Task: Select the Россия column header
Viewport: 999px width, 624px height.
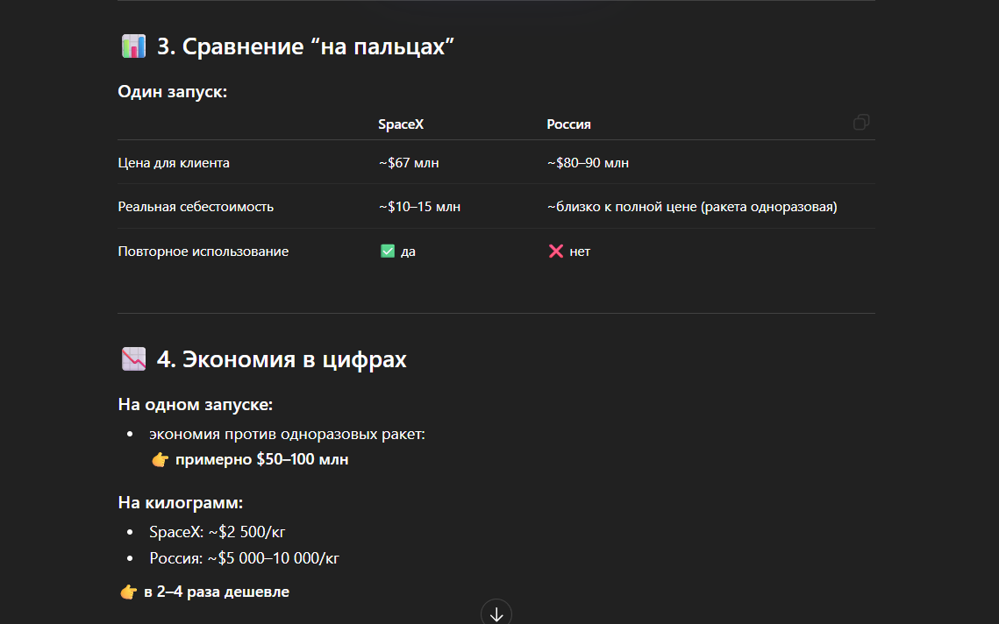Action: 568,124
